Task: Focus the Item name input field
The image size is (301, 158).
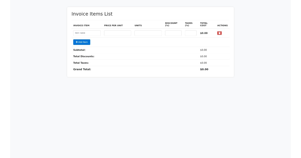Action: [x=87, y=33]
